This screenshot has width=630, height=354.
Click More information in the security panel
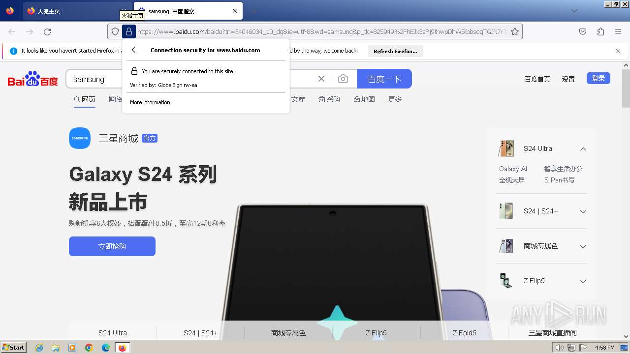click(x=150, y=102)
